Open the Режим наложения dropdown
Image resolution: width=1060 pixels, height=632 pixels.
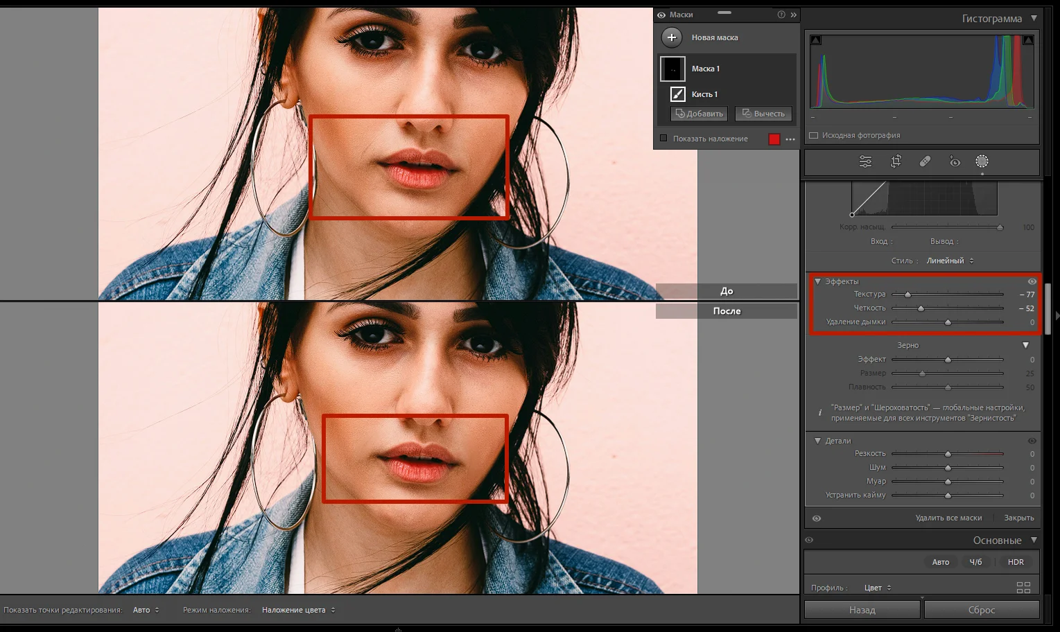298,610
